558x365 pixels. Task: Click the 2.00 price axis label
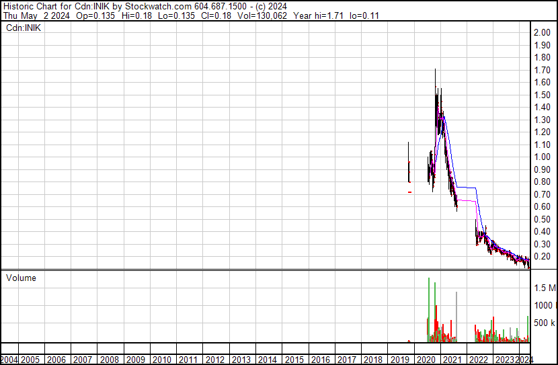[x=542, y=32]
